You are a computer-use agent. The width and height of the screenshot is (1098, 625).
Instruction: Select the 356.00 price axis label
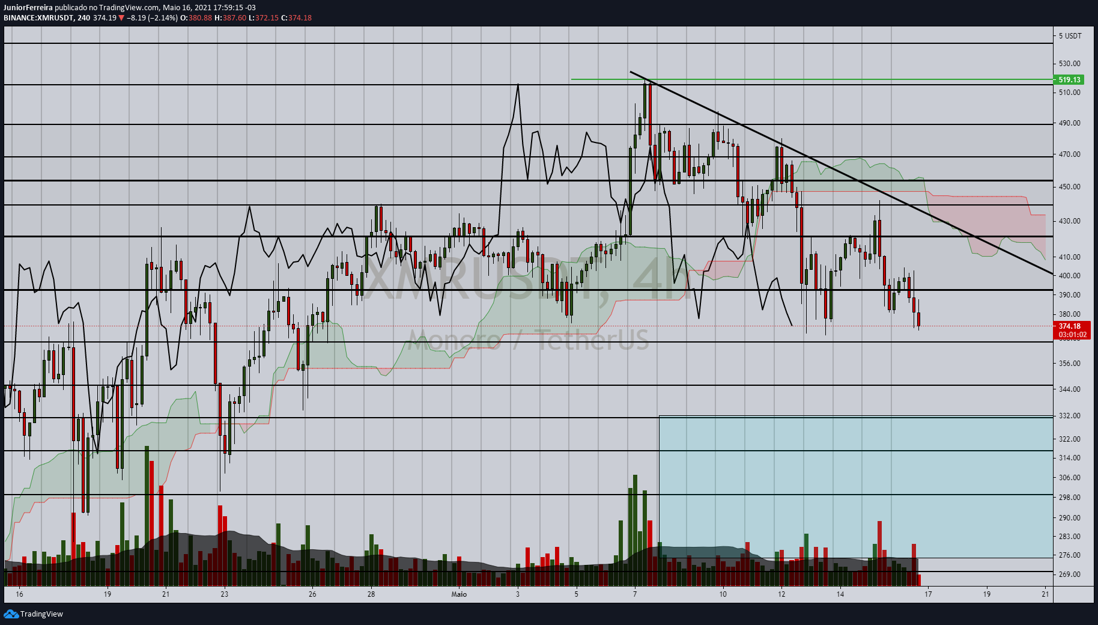click(1069, 363)
